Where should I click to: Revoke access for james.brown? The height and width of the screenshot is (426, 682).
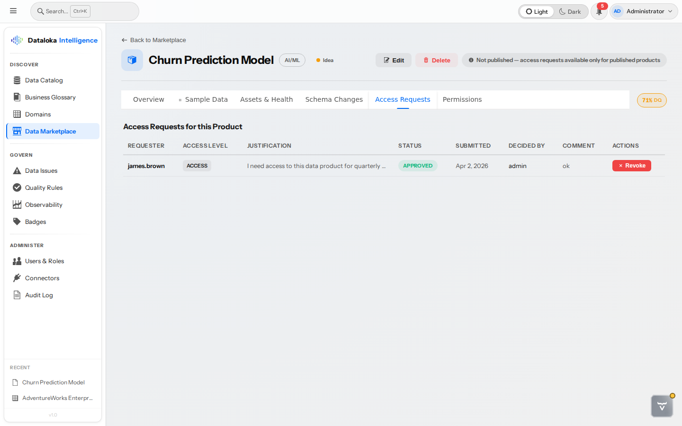click(631, 166)
